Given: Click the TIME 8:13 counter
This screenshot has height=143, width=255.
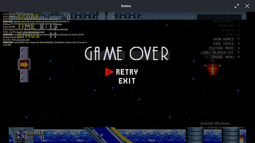Looking at the screenshot, I should [x=38, y=26].
